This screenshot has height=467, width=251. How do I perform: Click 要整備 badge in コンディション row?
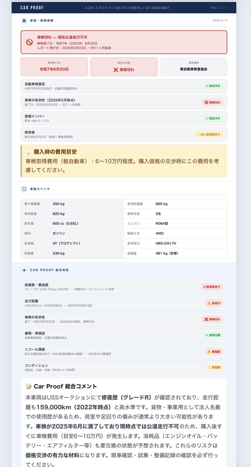(x=214, y=367)
